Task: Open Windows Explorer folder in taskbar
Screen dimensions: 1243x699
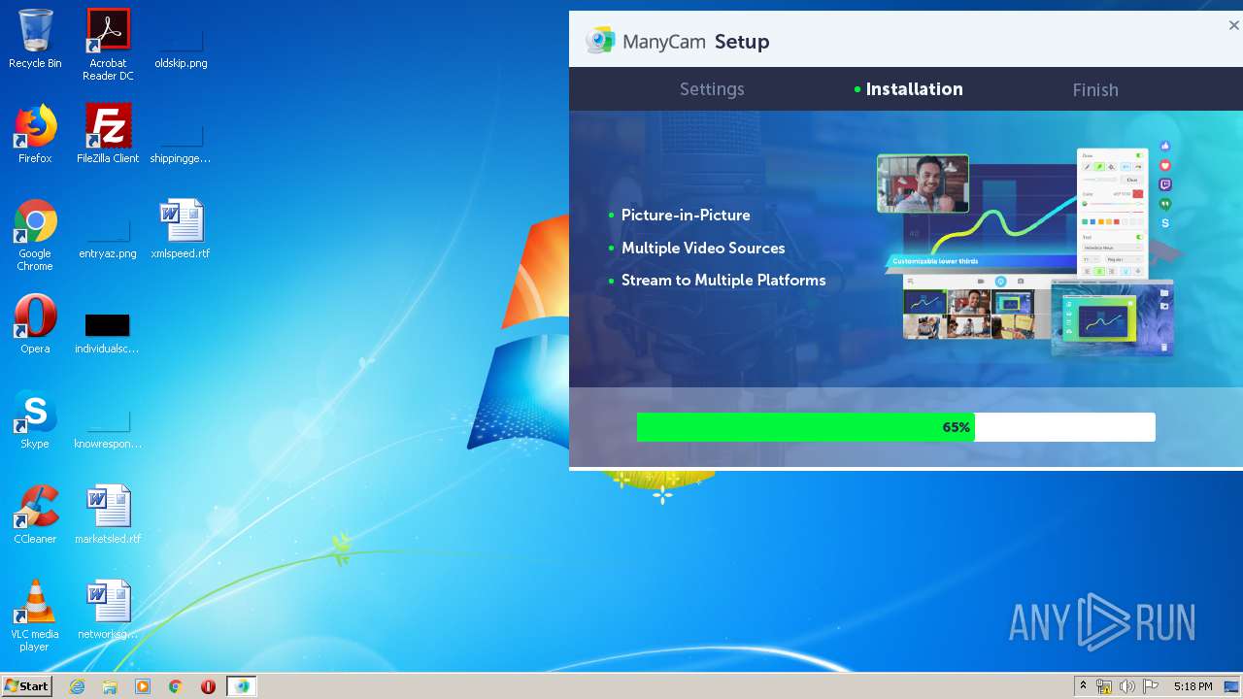Action: (x=110, y=686)
